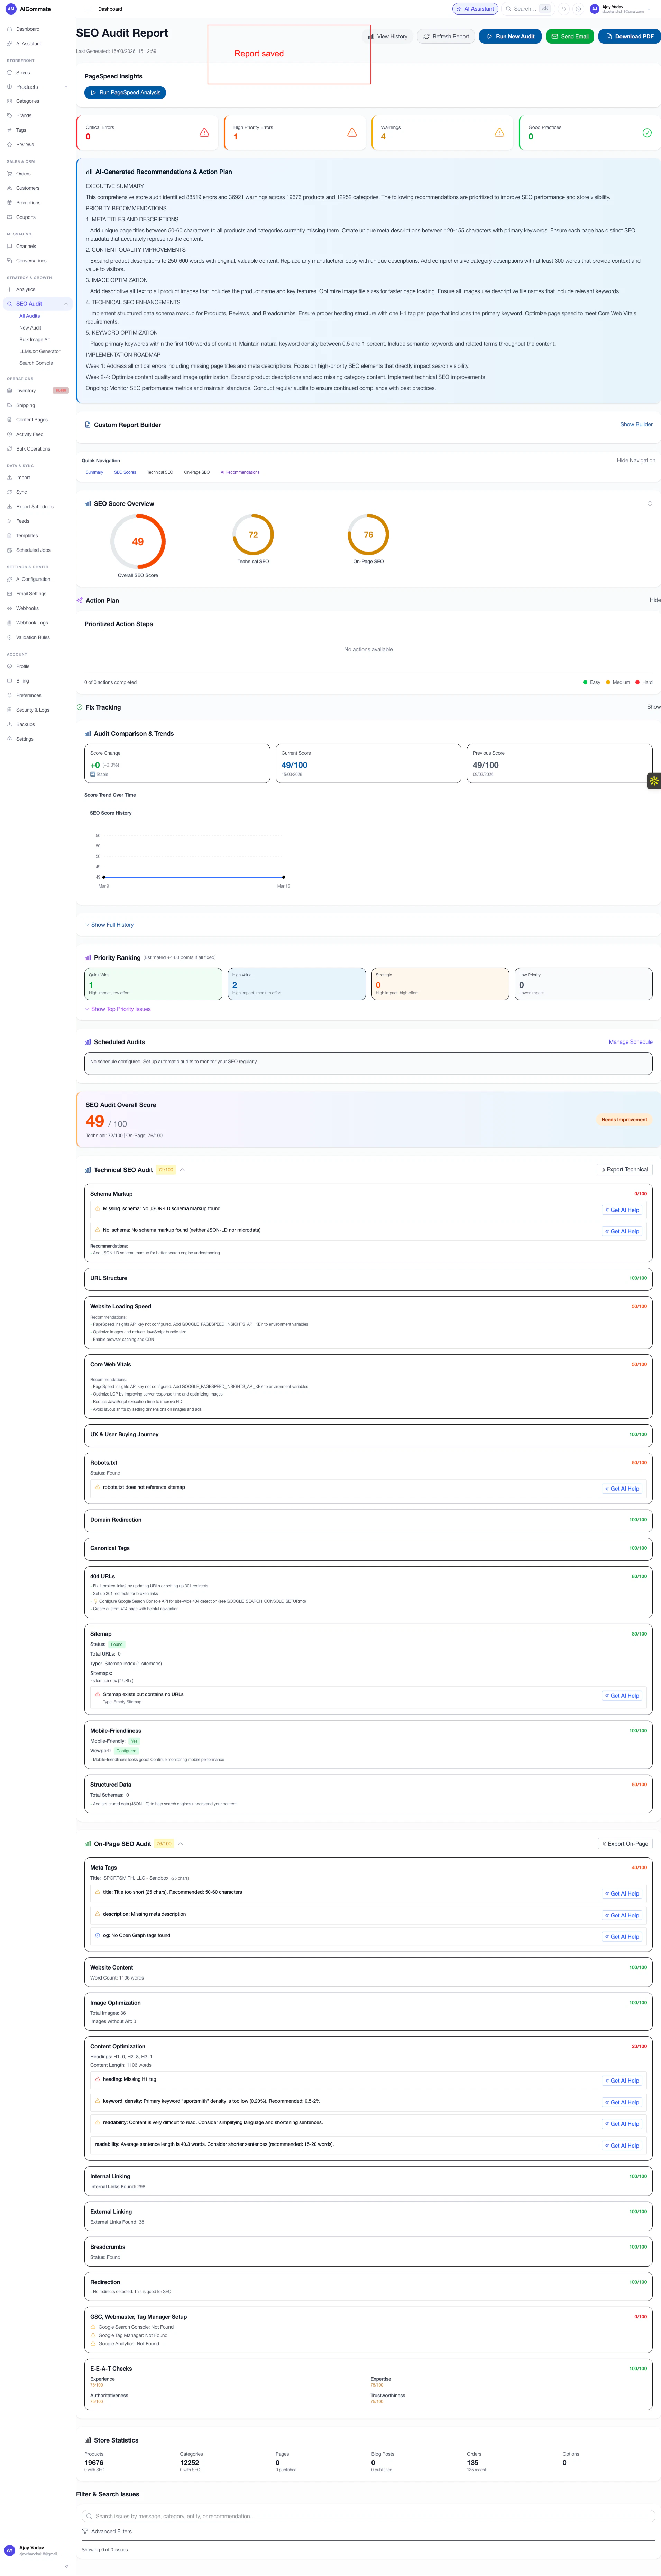Click the Backups icon in the sidebar
This screenshot has height=2576, width=661.
[9, 725]
